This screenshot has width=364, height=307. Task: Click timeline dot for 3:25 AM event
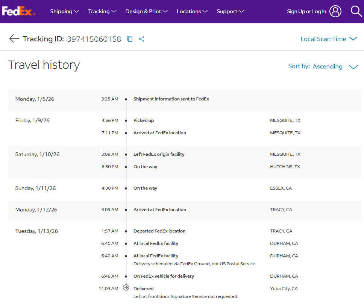point(126,99)
